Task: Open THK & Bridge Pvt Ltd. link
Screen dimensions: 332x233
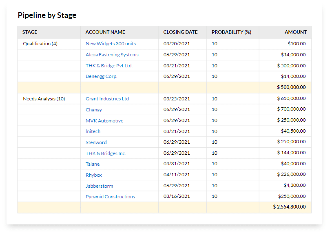Action: pyautogui.click(x=109, y=66)
